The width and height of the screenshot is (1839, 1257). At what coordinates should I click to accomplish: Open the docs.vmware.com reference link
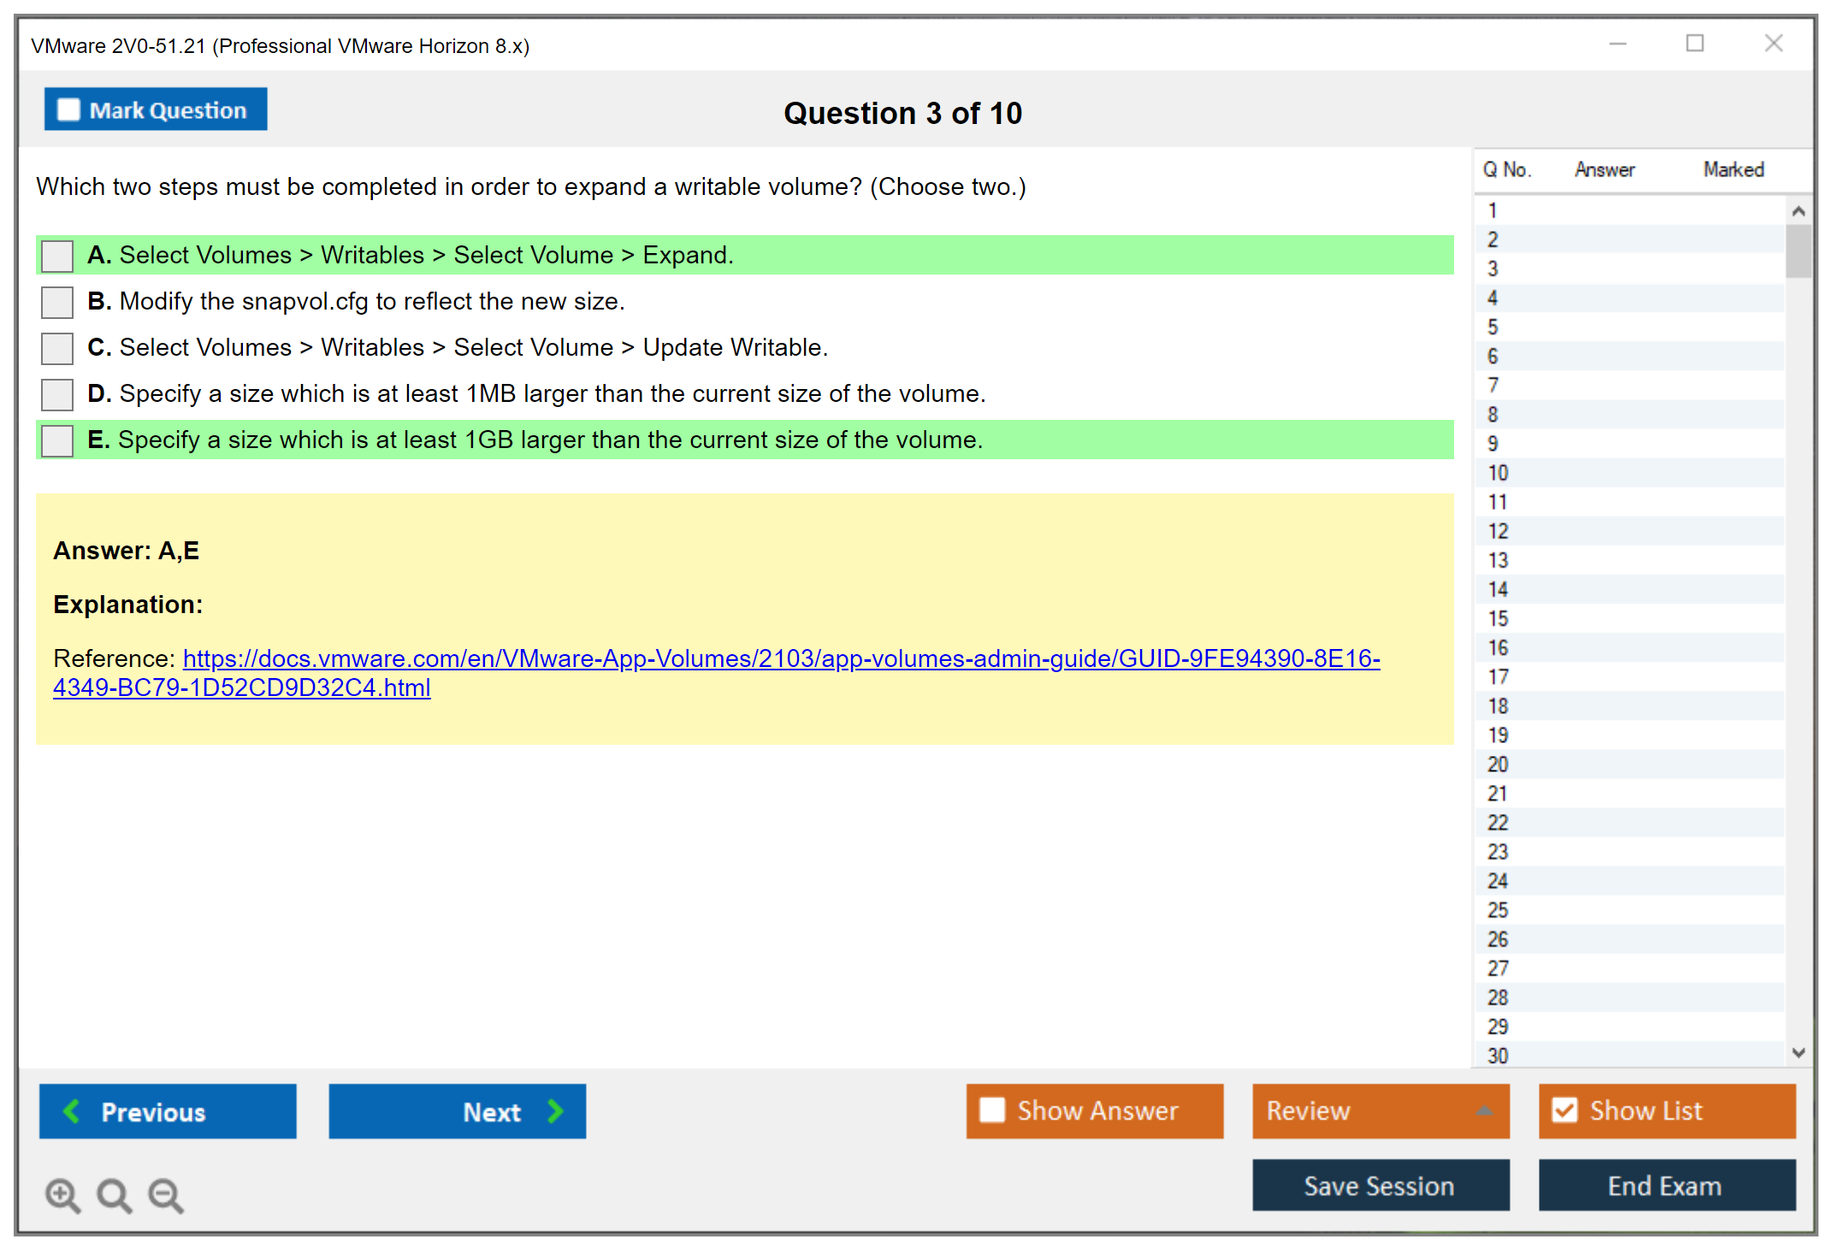coord(780,658)
